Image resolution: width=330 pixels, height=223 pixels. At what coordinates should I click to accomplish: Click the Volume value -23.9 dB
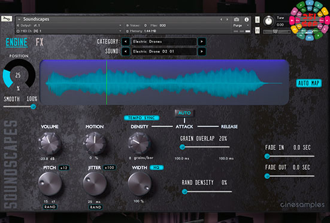click(47, 158)
